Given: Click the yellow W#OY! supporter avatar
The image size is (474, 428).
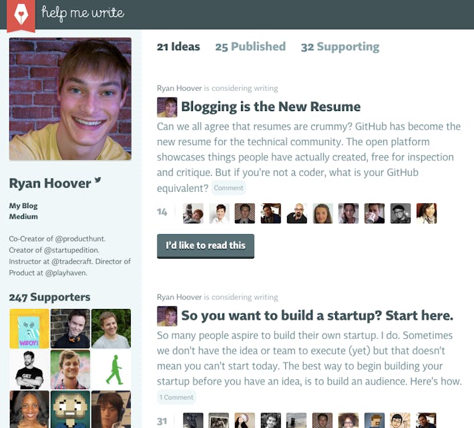Looking at the screenshot, I should [29, 328].
